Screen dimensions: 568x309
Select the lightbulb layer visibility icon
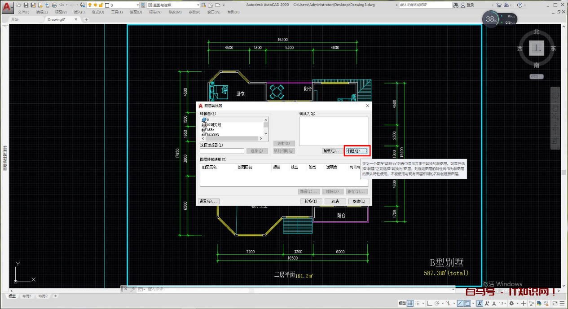click(89, 4)
